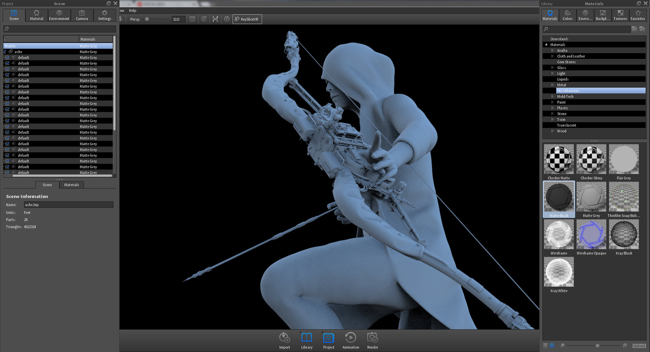Select the Models row in the scene tree
The height and width of the screenshot is (352, 650).
click(x=58, y=46)
